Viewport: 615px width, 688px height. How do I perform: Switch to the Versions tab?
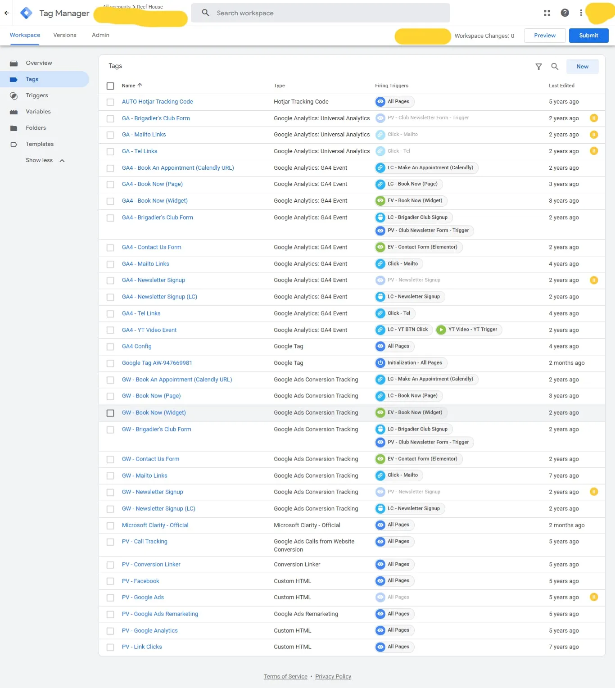point(65,35)
